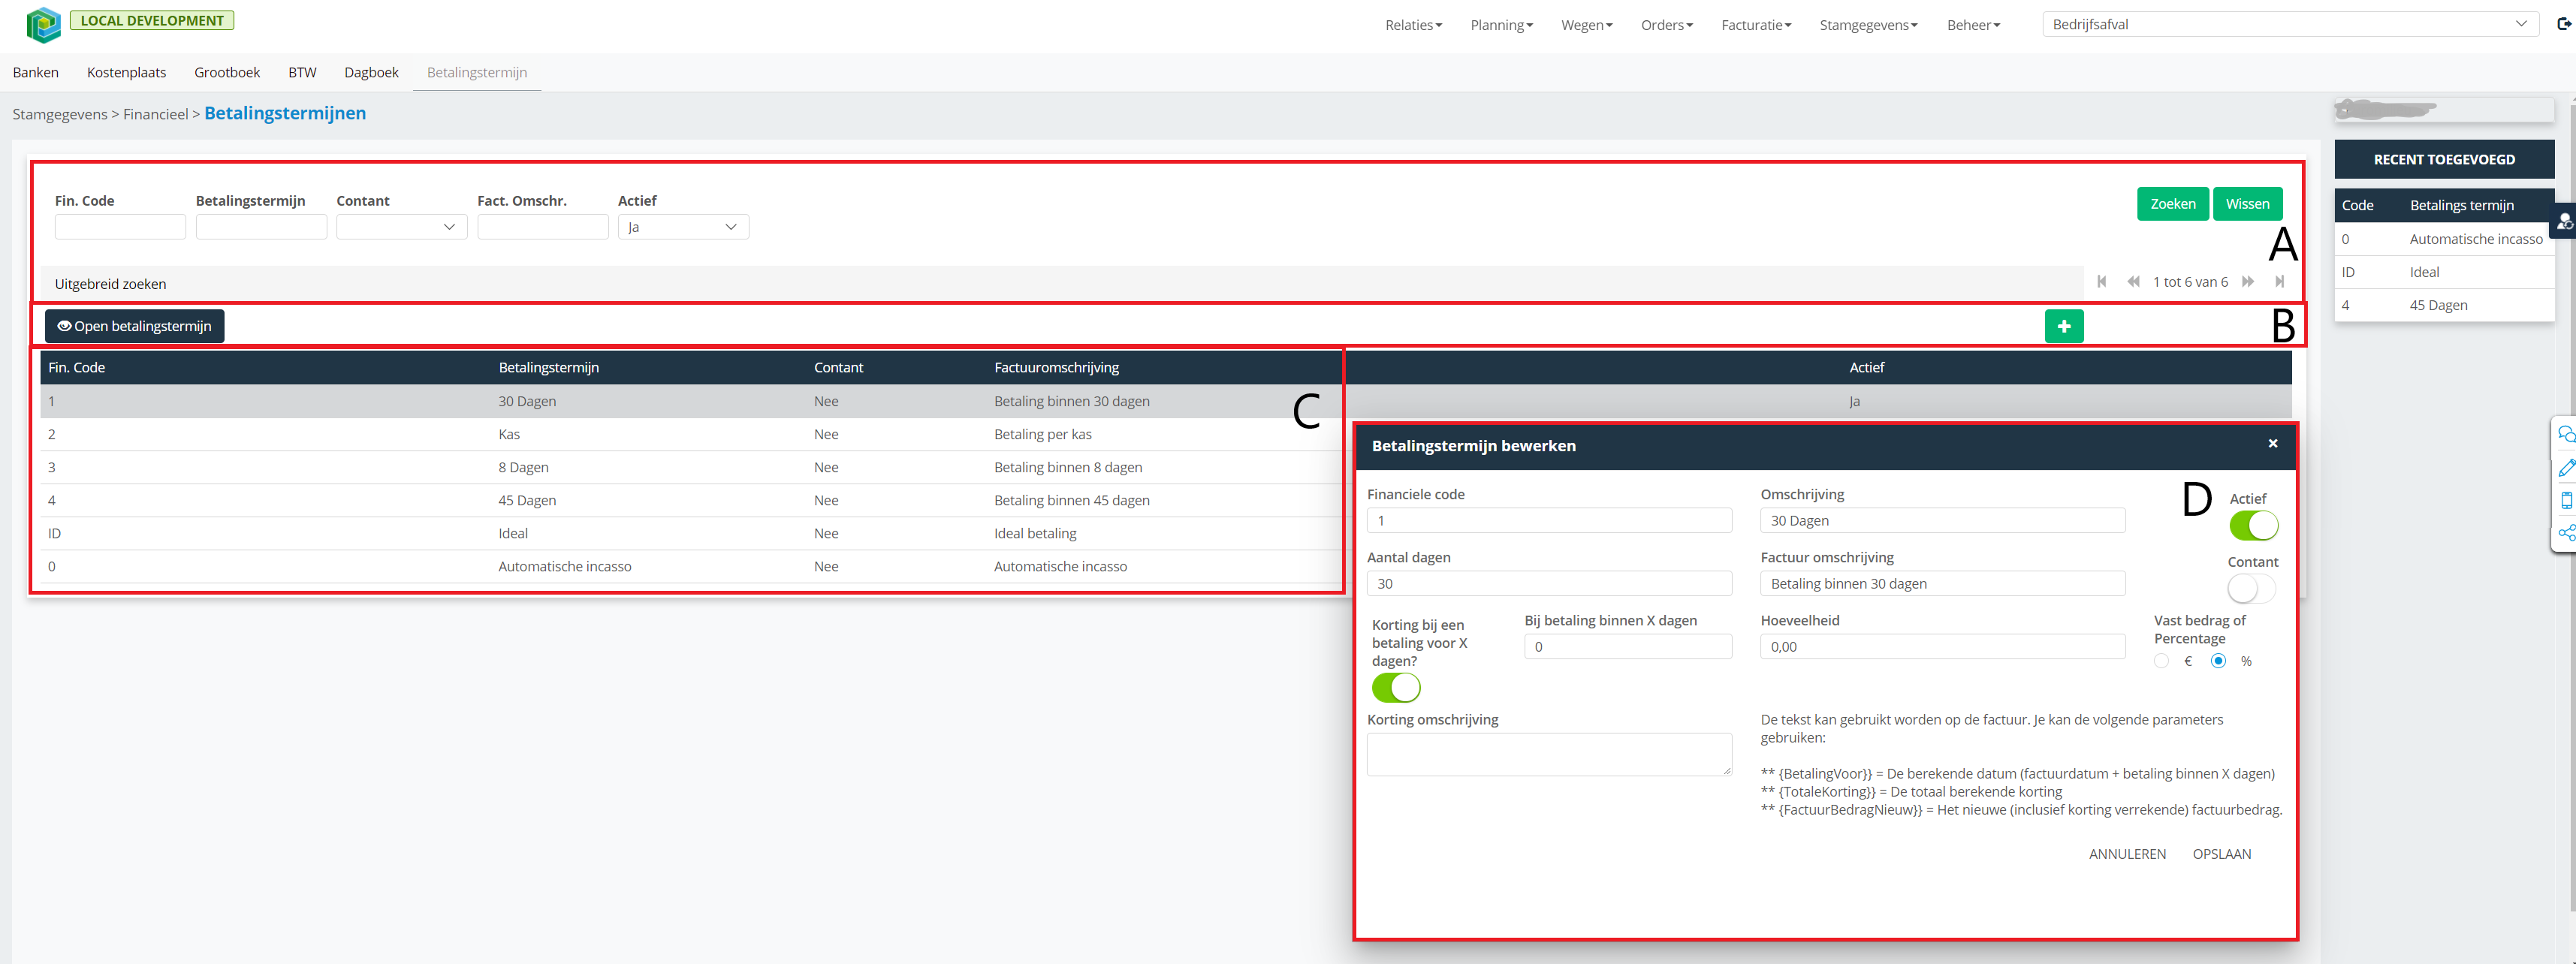Click Bij betaling binnen X dagen field
This screenshot has width=2576, height=964.
(1628, 647)
